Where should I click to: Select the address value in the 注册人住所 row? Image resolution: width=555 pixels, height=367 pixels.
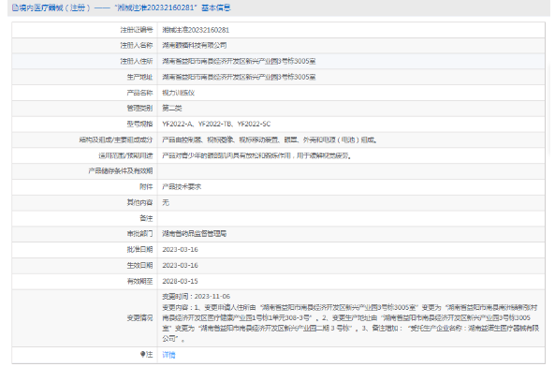(239, 61)
